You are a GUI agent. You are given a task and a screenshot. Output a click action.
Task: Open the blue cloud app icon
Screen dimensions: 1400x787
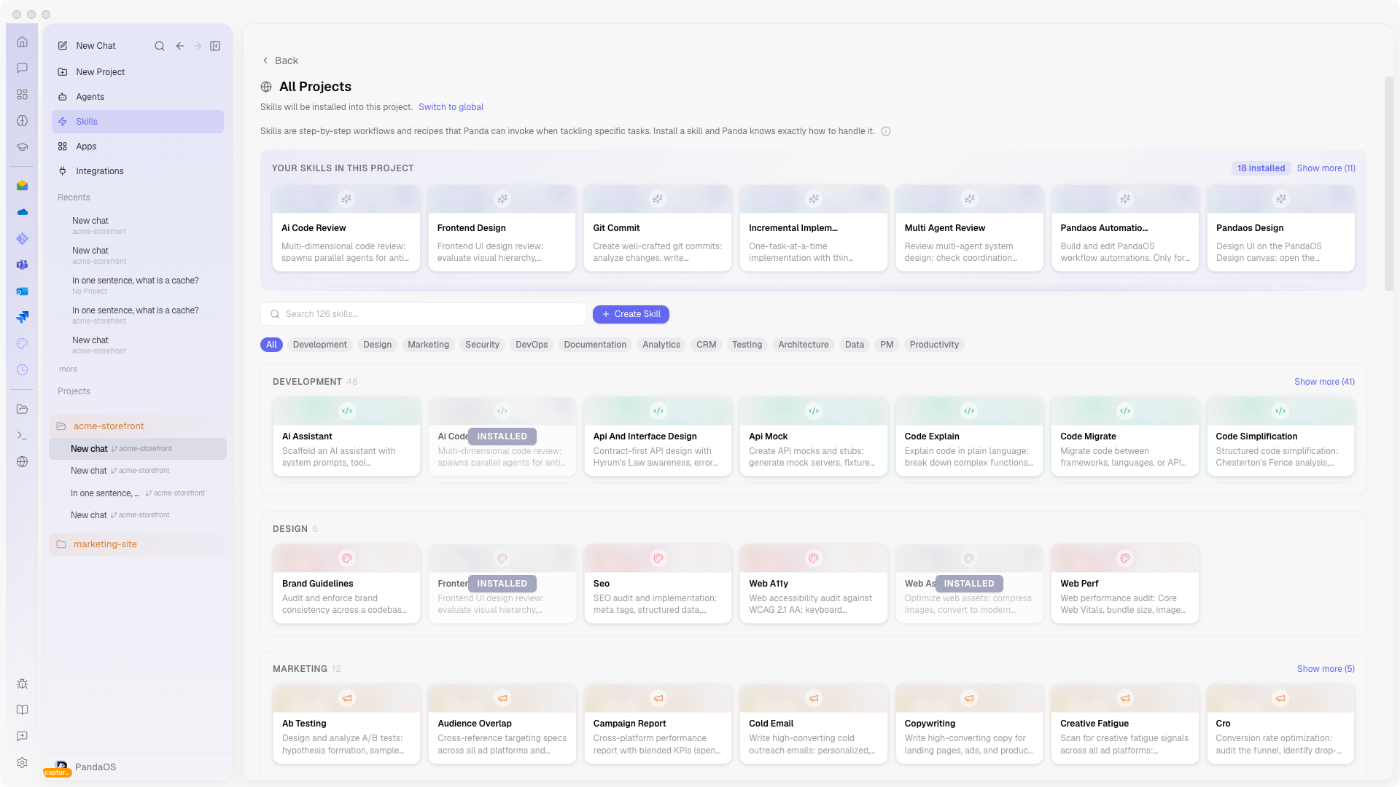click(22, 212)
